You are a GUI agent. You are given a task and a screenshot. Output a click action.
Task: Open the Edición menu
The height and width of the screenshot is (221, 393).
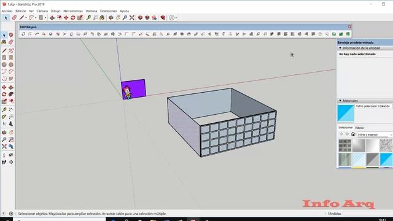point(21,11)
